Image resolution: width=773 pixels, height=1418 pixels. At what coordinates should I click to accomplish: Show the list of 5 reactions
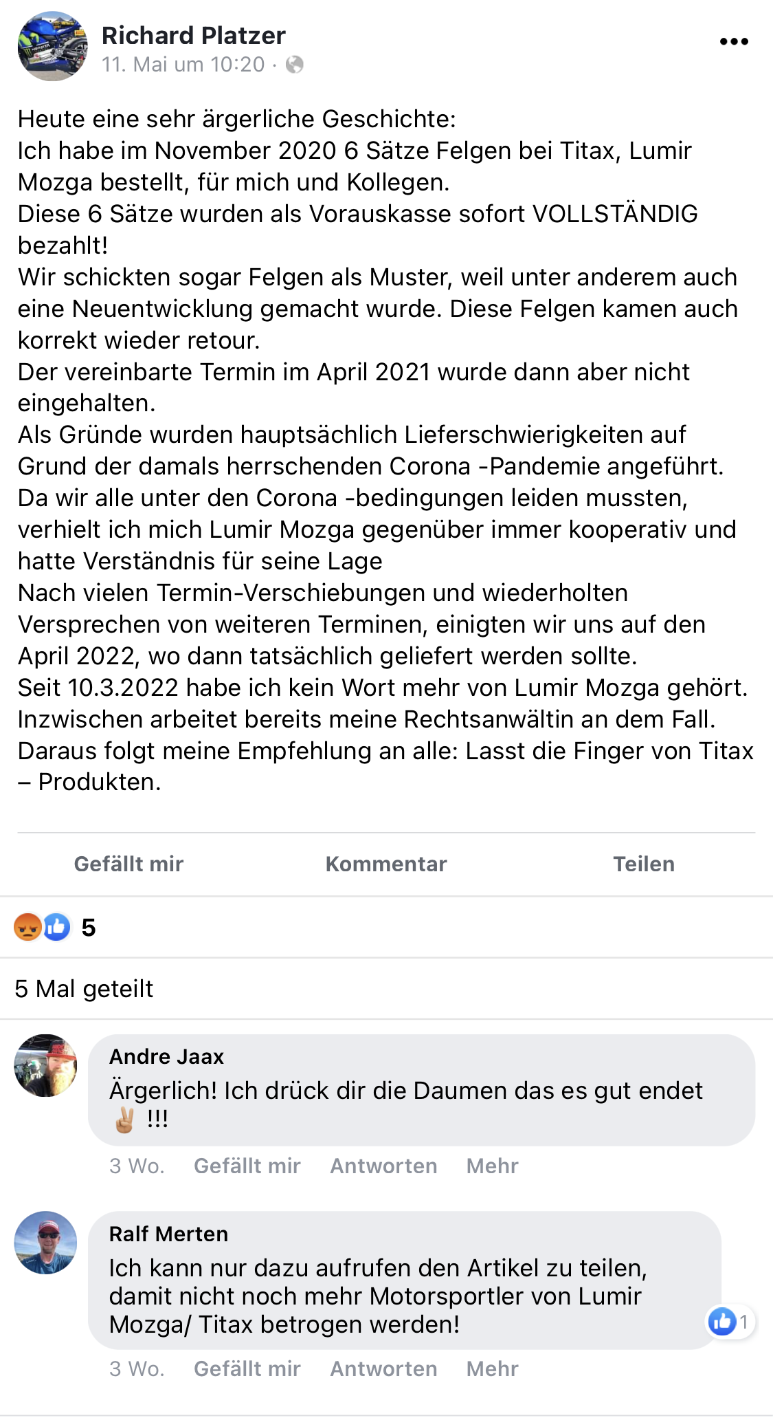click(x=89, y=928)
